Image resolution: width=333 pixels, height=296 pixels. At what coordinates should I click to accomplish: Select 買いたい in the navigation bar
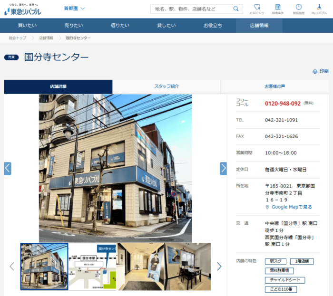coord(27,26)
